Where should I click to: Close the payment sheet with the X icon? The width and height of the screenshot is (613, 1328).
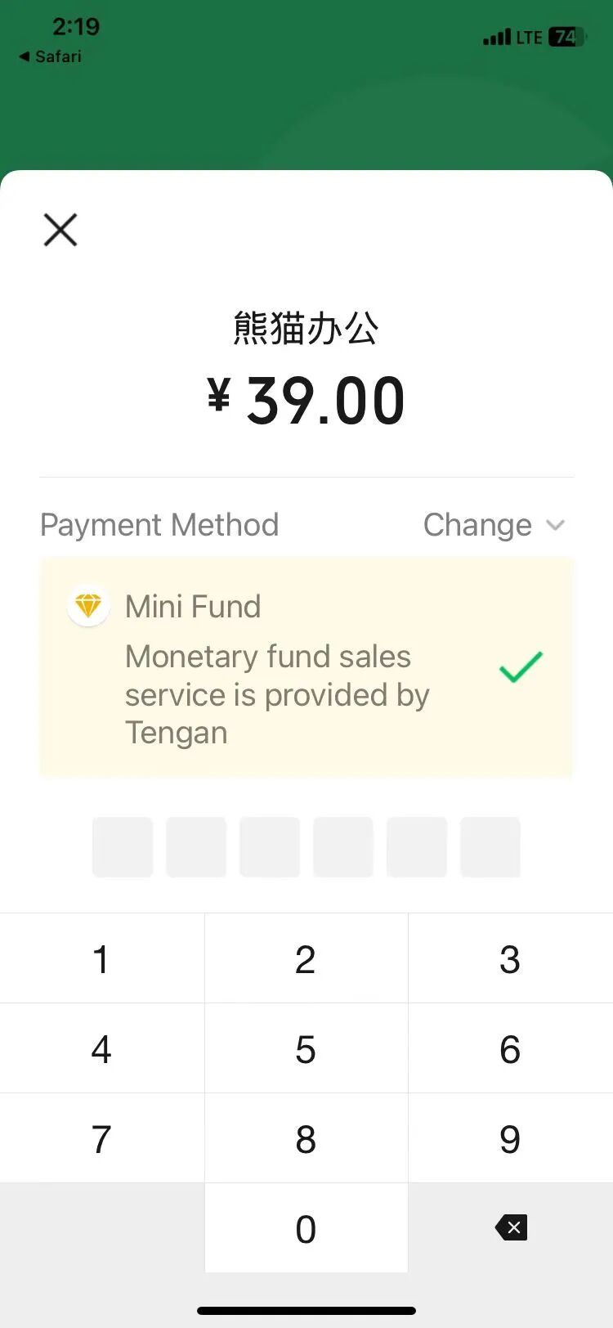click(x=60, y=230)
